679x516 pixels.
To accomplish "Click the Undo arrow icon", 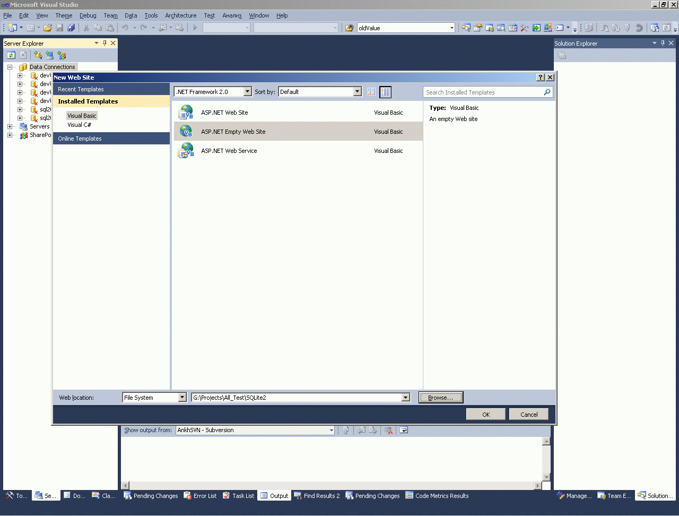I will tap(125, 28).
